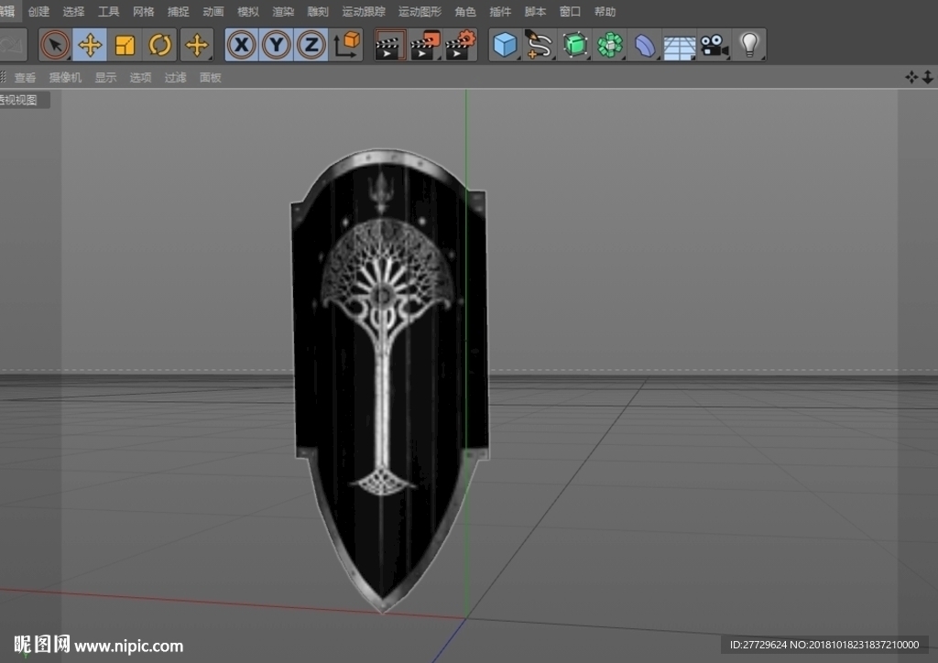Toggle X axis lock
This screenshot has height=663, width=938.
pyautogui.click(x=242, y=45)
